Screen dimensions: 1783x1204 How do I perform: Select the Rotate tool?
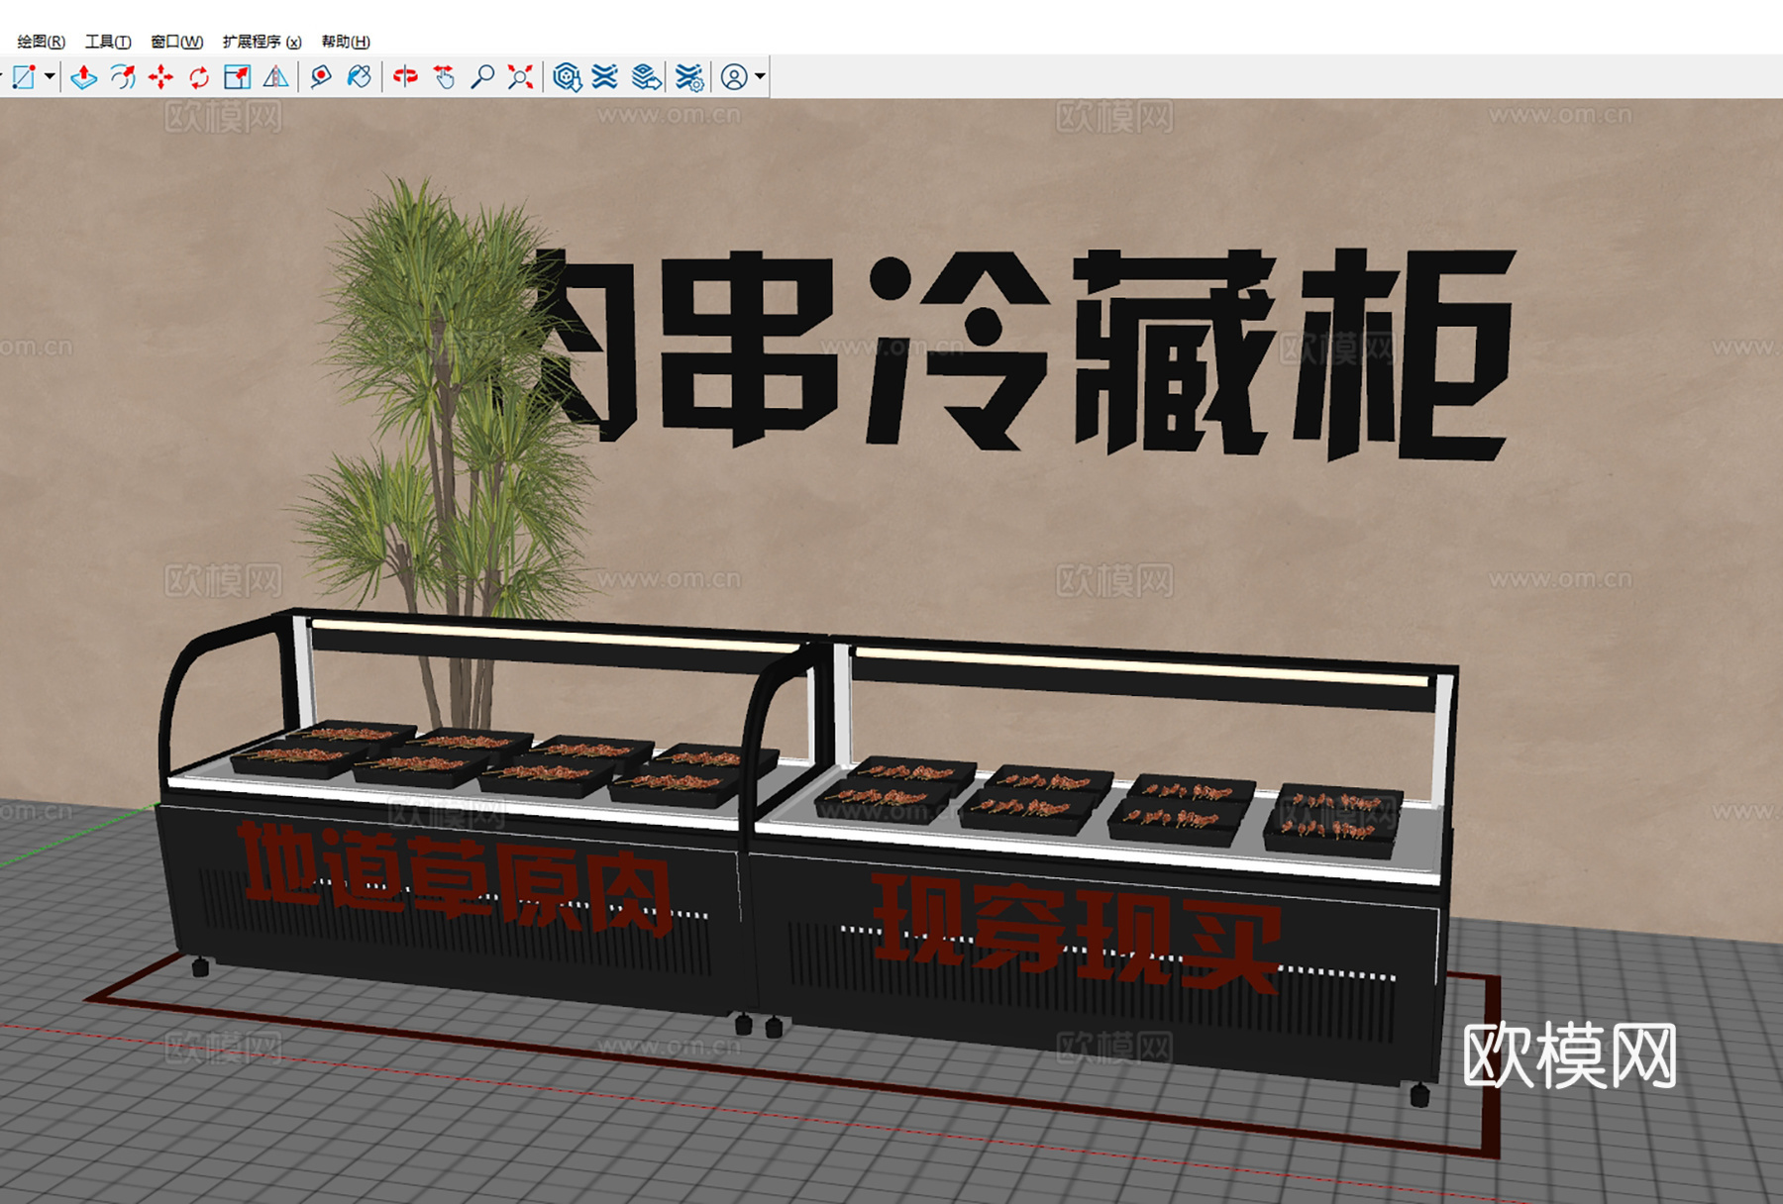pos(199,77)
